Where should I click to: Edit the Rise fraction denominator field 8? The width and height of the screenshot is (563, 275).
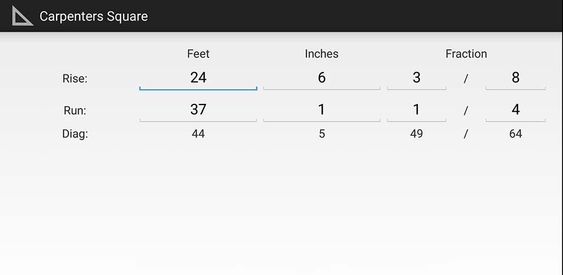[516, 78]
